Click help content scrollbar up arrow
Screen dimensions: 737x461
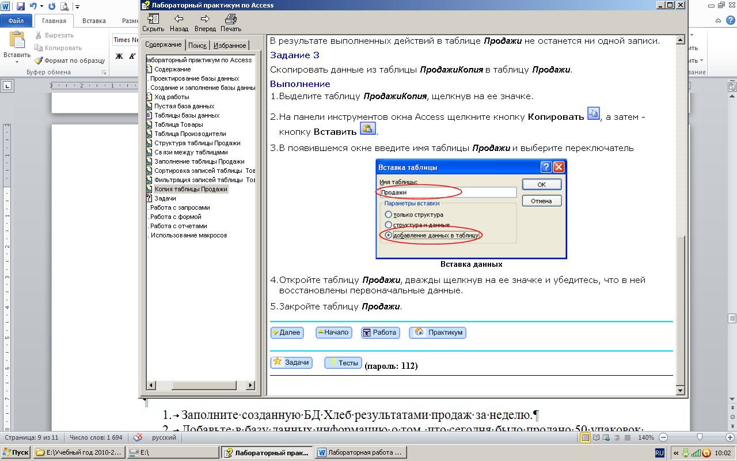click(681, 40)
